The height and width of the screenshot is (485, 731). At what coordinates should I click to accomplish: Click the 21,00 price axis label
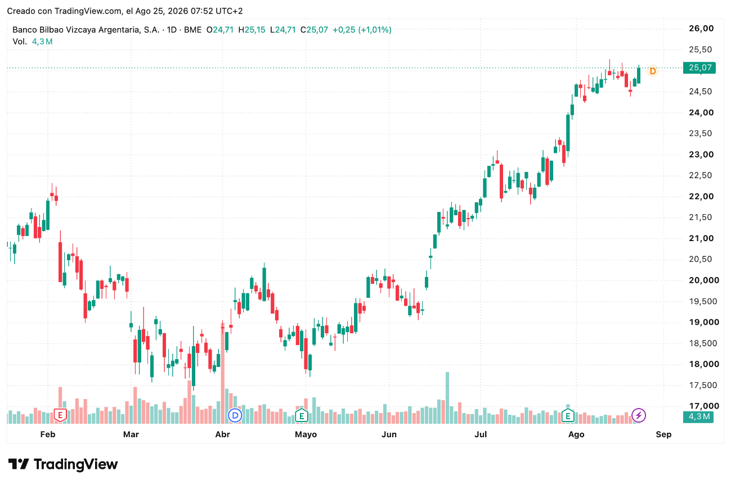pos(701,238)
